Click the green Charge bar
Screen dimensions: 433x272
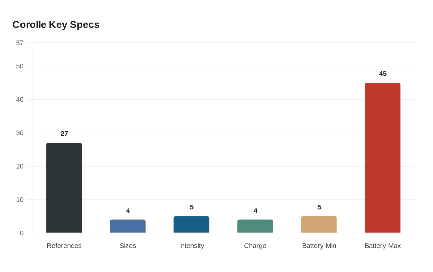[255, 226]
